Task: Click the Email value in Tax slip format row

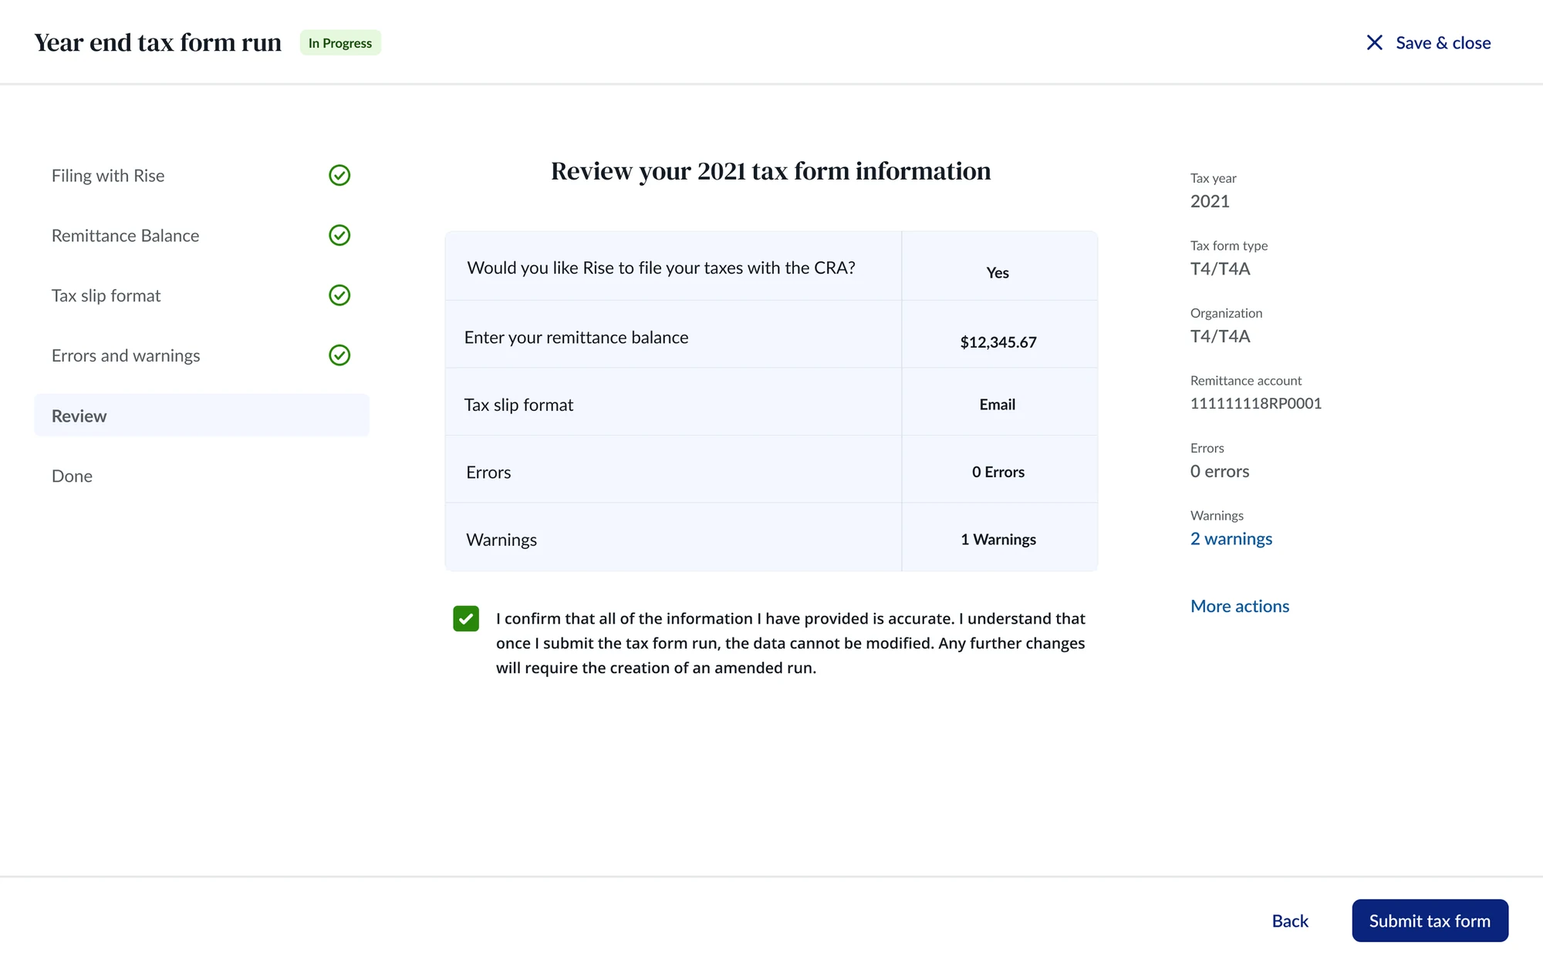Action: (x=998, y=405)
